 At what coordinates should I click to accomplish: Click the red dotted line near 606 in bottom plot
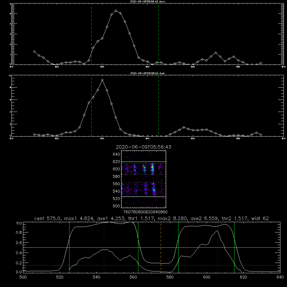[x=218, y=247]
